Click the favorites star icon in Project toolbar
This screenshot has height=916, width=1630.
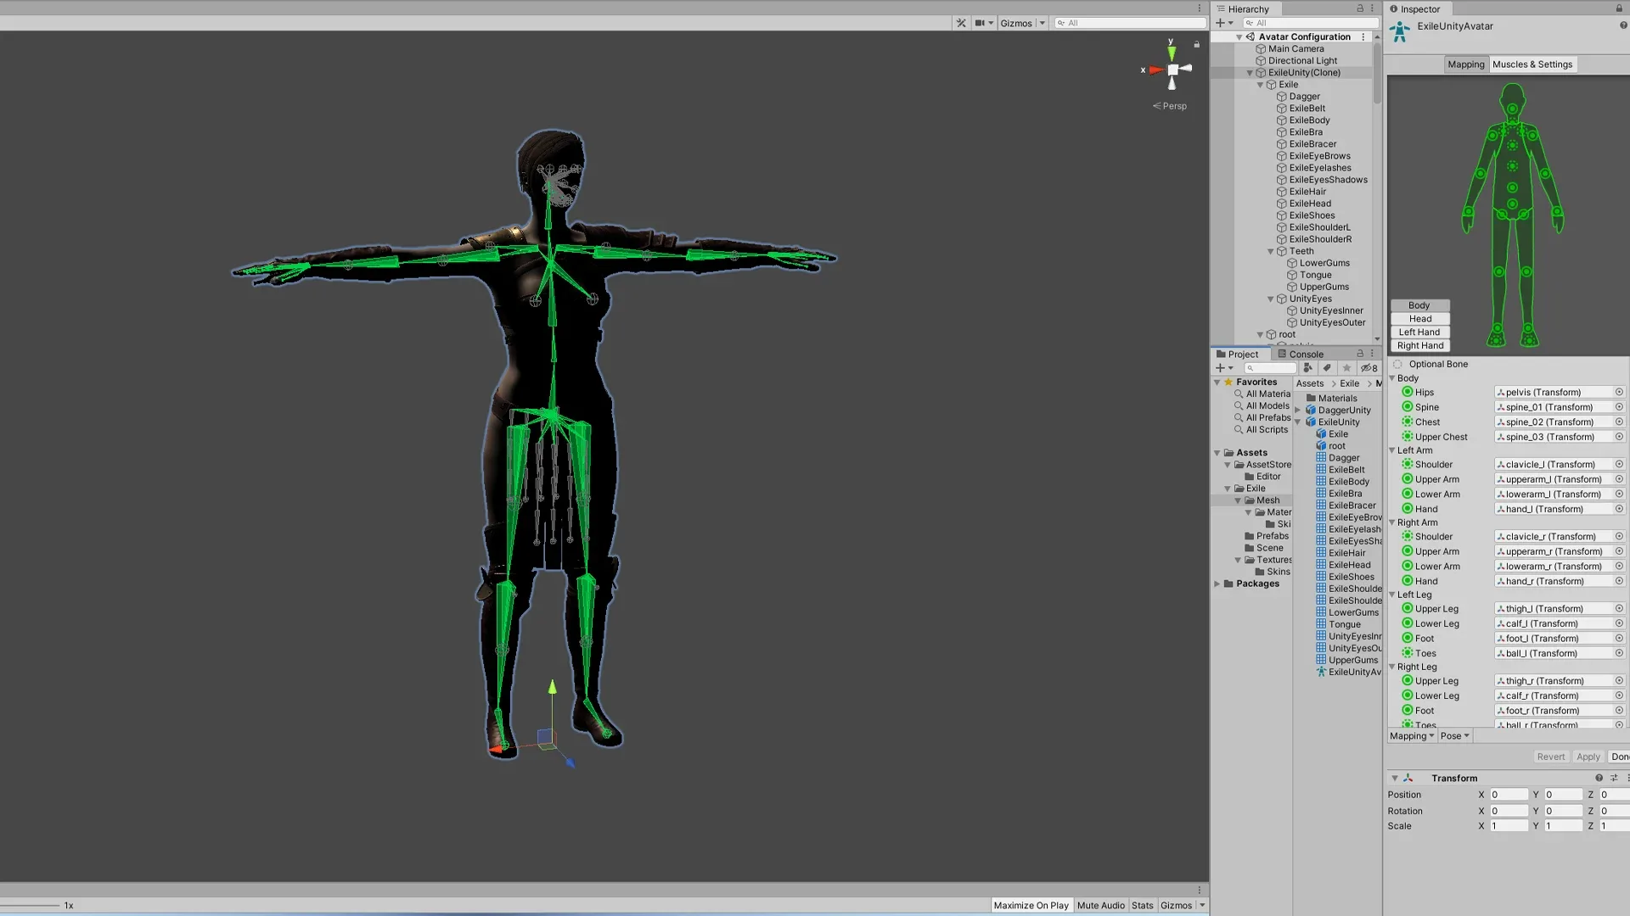coord(1346,368)
